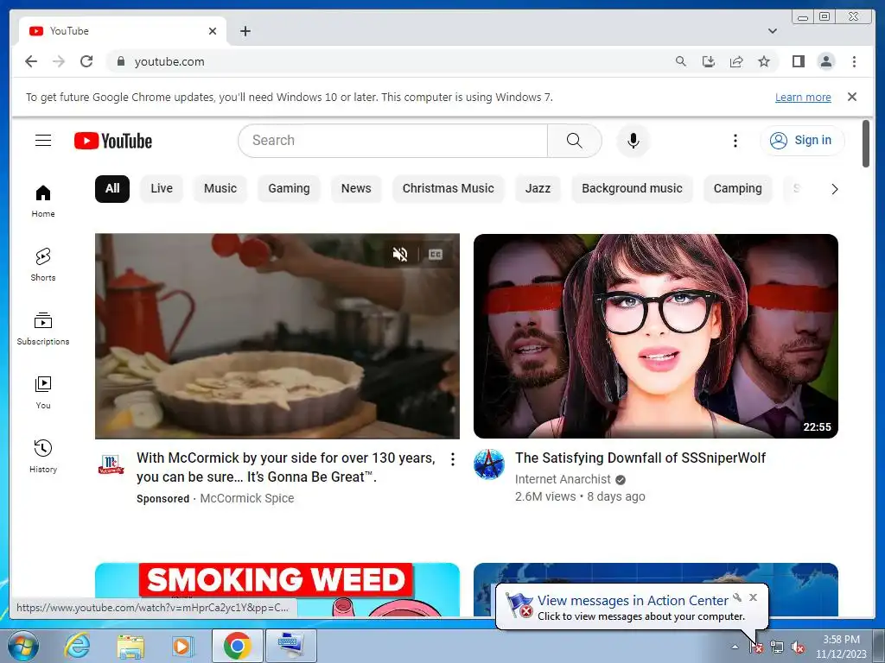Click The Satisfying Downfall of SSSniperWolf title
Image resolution: width=885 pixels, height=663 pixels.
[x=640, y=458]
